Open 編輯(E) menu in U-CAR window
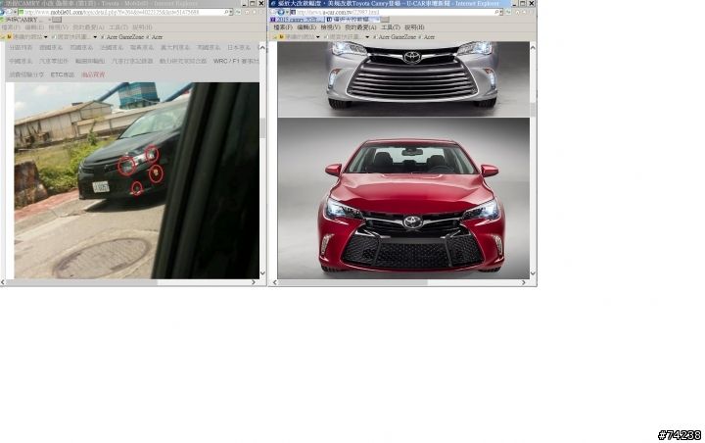This screenshot has height=443, width=705. (x=306, y=27)
